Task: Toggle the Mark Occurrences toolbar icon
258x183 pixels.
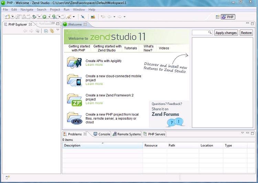Action: coord(83,17)
